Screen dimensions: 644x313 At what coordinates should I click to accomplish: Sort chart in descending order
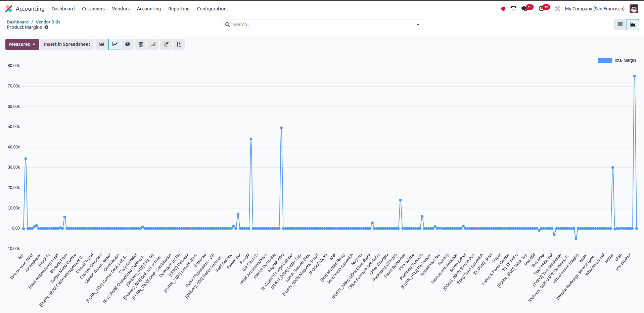pos(166,44)
